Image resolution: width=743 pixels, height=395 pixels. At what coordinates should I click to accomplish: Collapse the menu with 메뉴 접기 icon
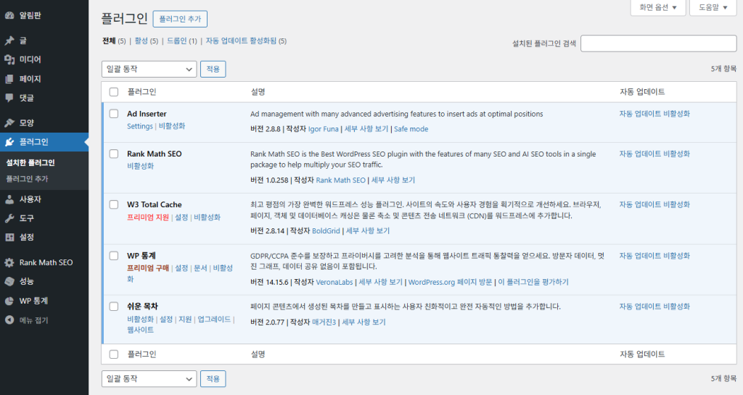[x=9, y=320]
